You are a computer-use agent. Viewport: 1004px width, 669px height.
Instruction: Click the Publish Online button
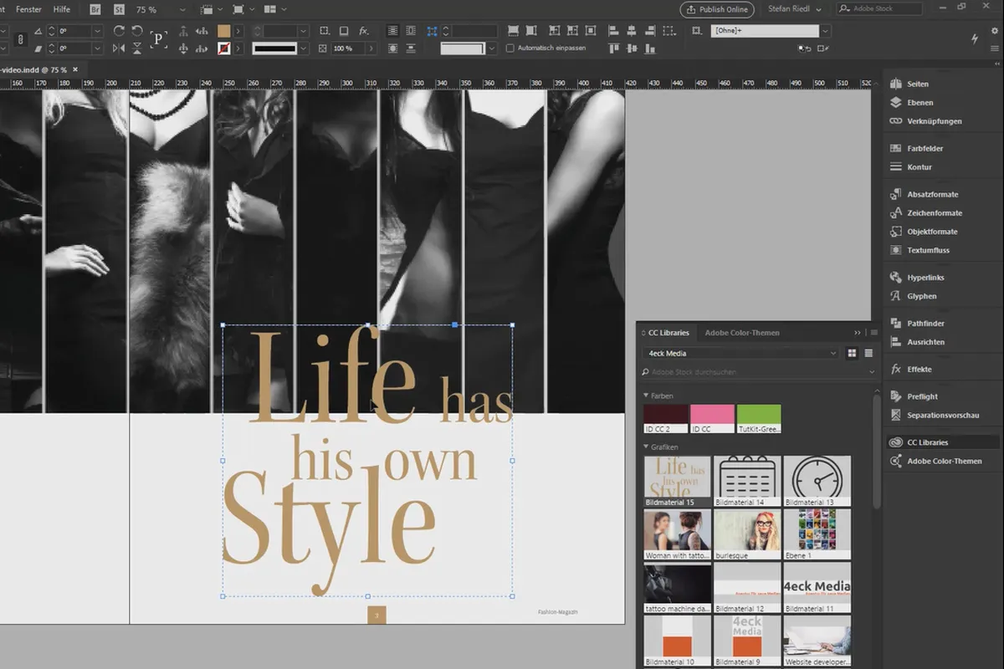coord(716,9)
